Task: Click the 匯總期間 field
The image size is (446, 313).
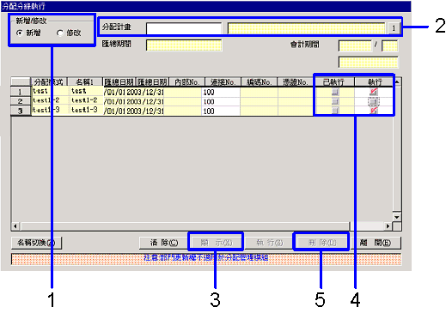Action: pos(184,45)
